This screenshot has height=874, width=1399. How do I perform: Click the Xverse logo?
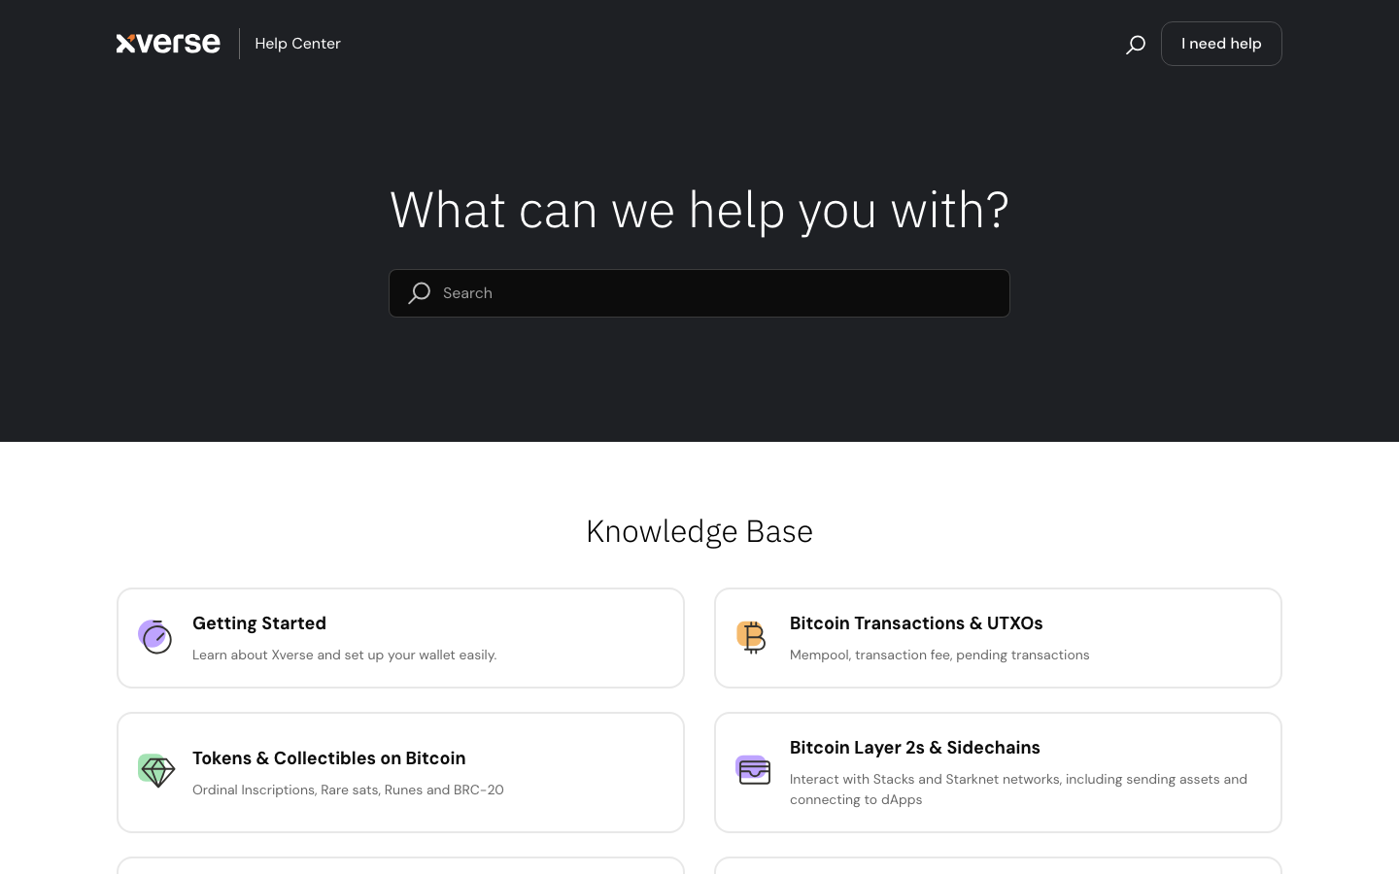pos(168,43)
